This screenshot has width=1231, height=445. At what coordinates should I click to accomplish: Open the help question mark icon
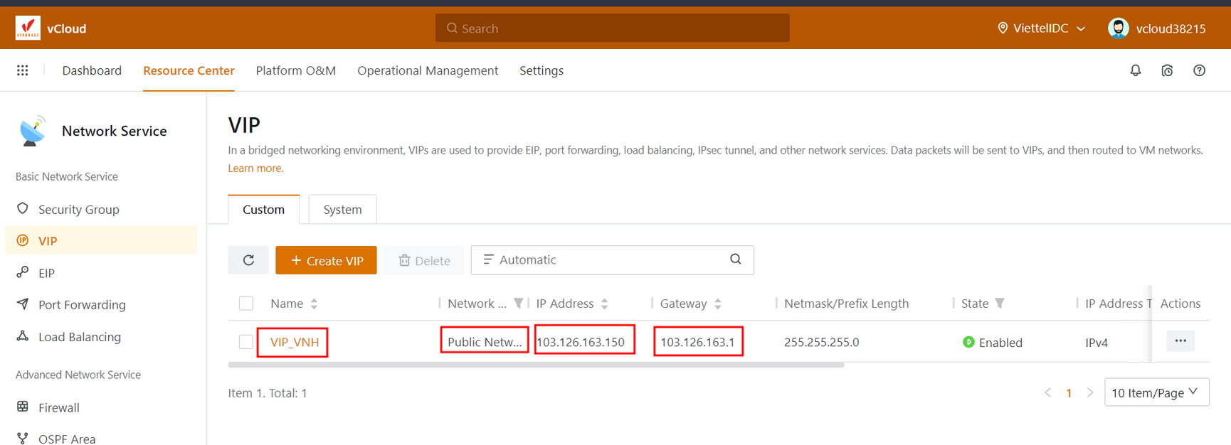click(1199, 70)
